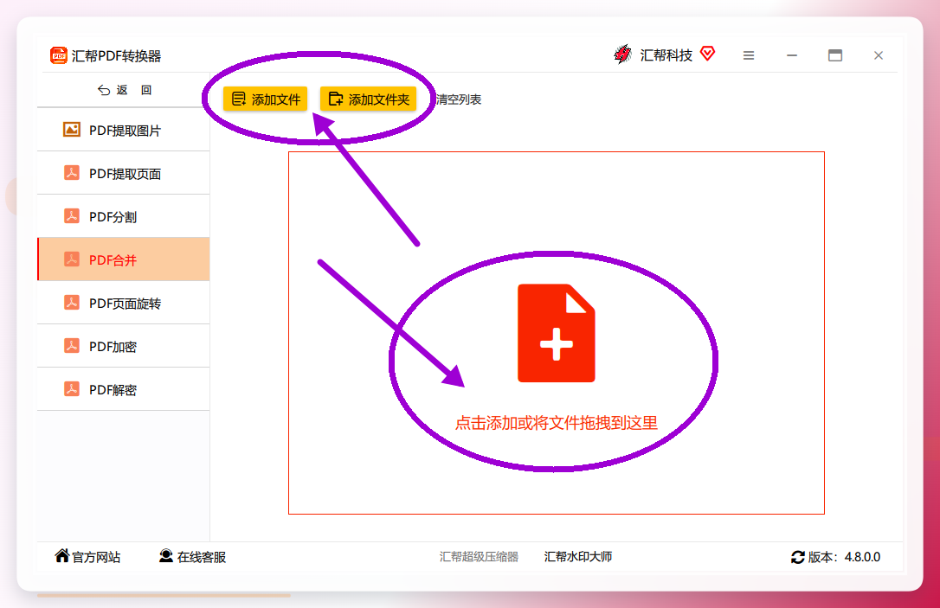This screenshot has height=608, width=940.
Task: Click the PDF icon beside PDF提取页面
Action: pos(72,172)
